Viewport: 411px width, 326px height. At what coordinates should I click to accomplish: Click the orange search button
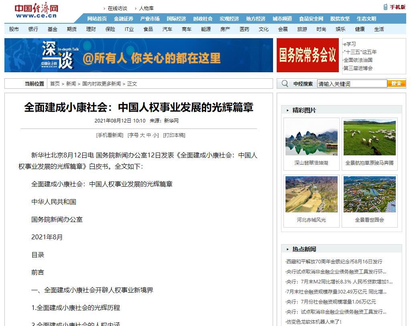(x=396, y=84)
